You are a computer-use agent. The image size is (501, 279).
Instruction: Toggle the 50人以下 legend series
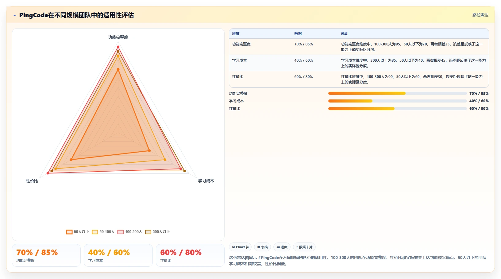coord(78,232)
